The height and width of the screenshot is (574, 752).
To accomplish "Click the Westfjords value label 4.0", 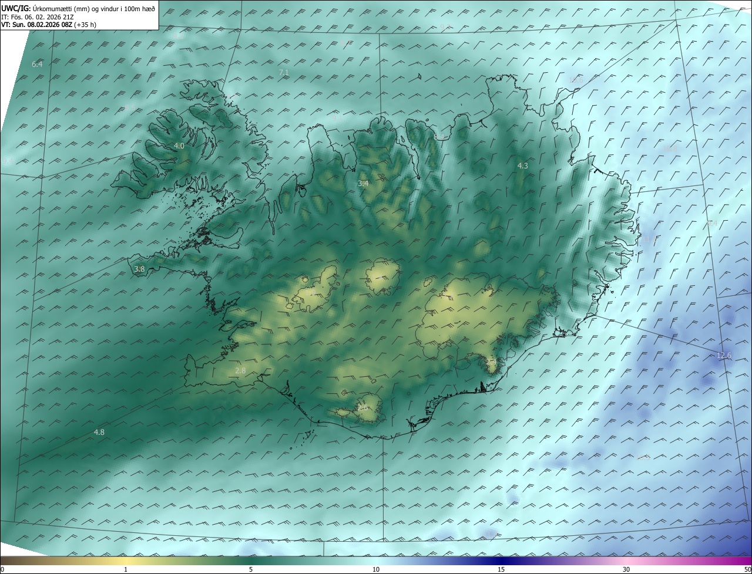I will [179, 146].
